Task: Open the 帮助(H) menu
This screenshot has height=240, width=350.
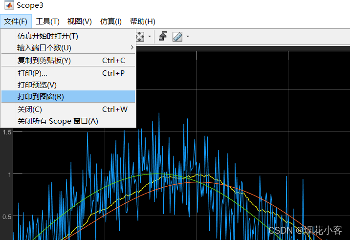Action: click(x=143, y=22)
